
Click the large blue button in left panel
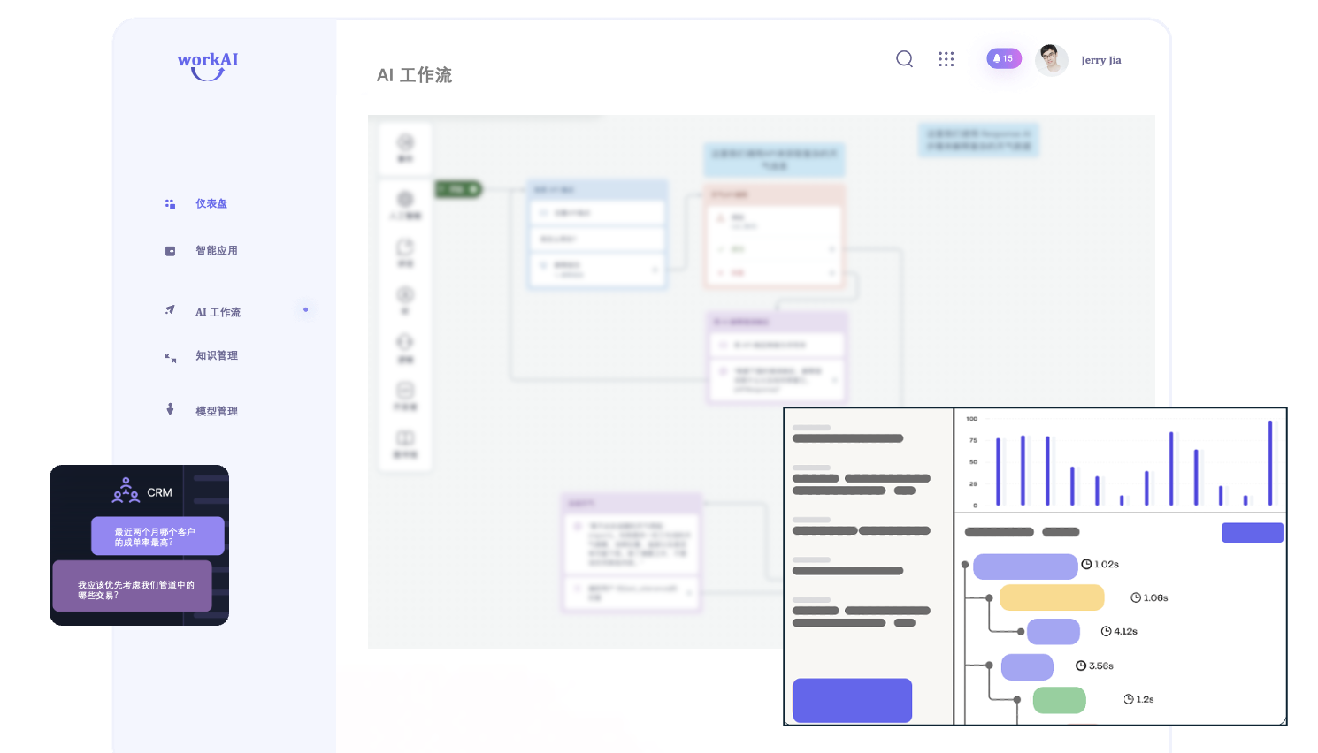point(852,700)
